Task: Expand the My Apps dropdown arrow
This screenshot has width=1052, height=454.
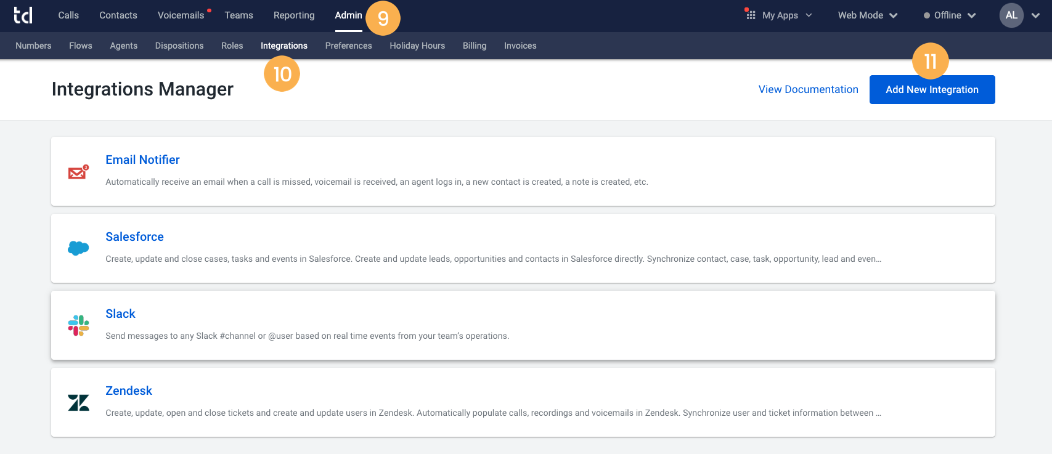Action: (x=809, y=15)
